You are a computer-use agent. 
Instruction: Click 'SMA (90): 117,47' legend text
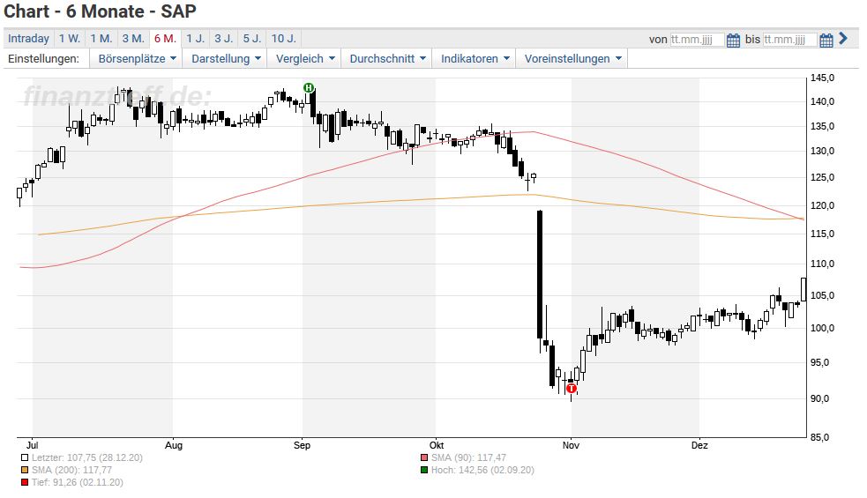(469, 457)
